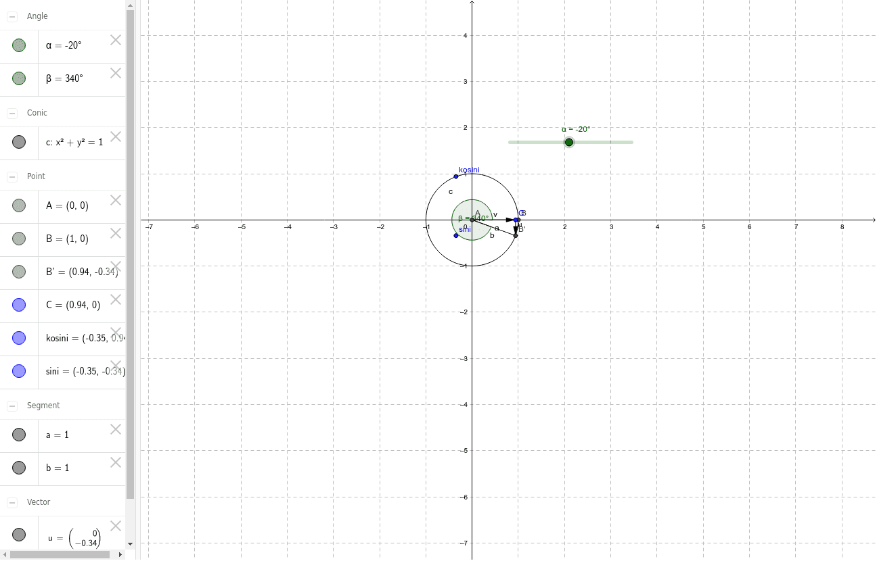Select the α = -20° definition text
877x561 pixels.
pyautogui.click(x=64, y=45)
